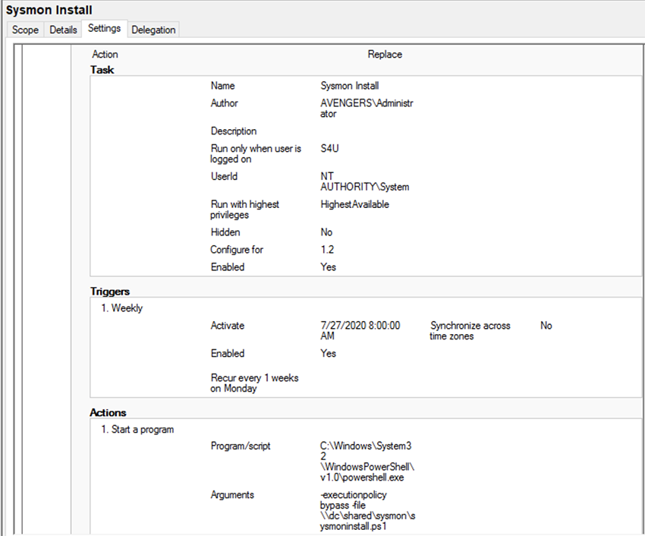
Task: Open the Details tab
Action: (x=63, y=30)
